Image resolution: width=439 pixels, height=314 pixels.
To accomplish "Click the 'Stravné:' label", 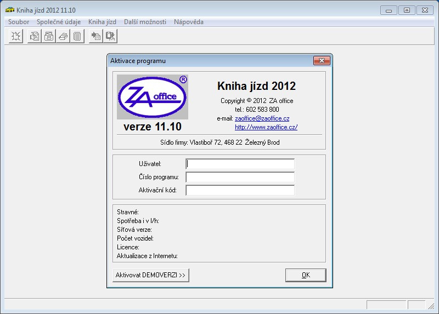I will (x=128, y=212).
